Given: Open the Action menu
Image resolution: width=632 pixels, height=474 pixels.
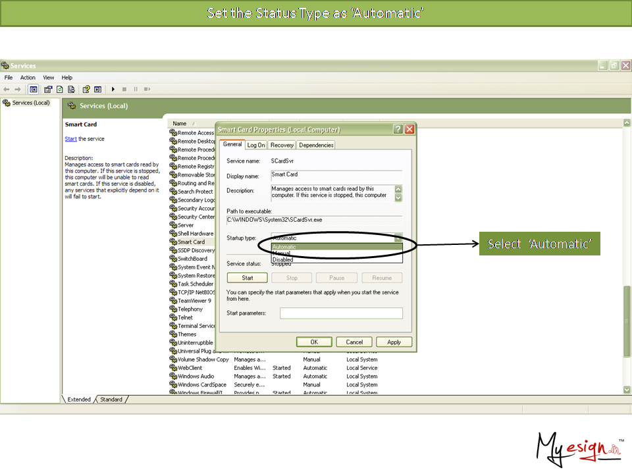Looking at the screenshot, I should click(28, 78).
